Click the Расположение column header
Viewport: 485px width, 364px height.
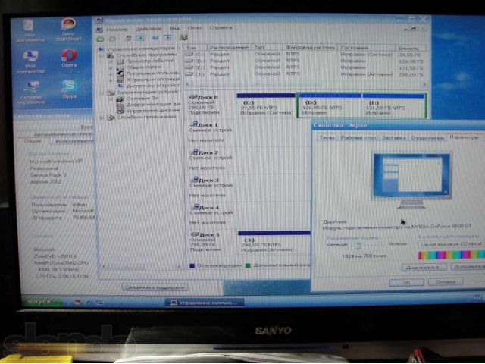point(229,48)
